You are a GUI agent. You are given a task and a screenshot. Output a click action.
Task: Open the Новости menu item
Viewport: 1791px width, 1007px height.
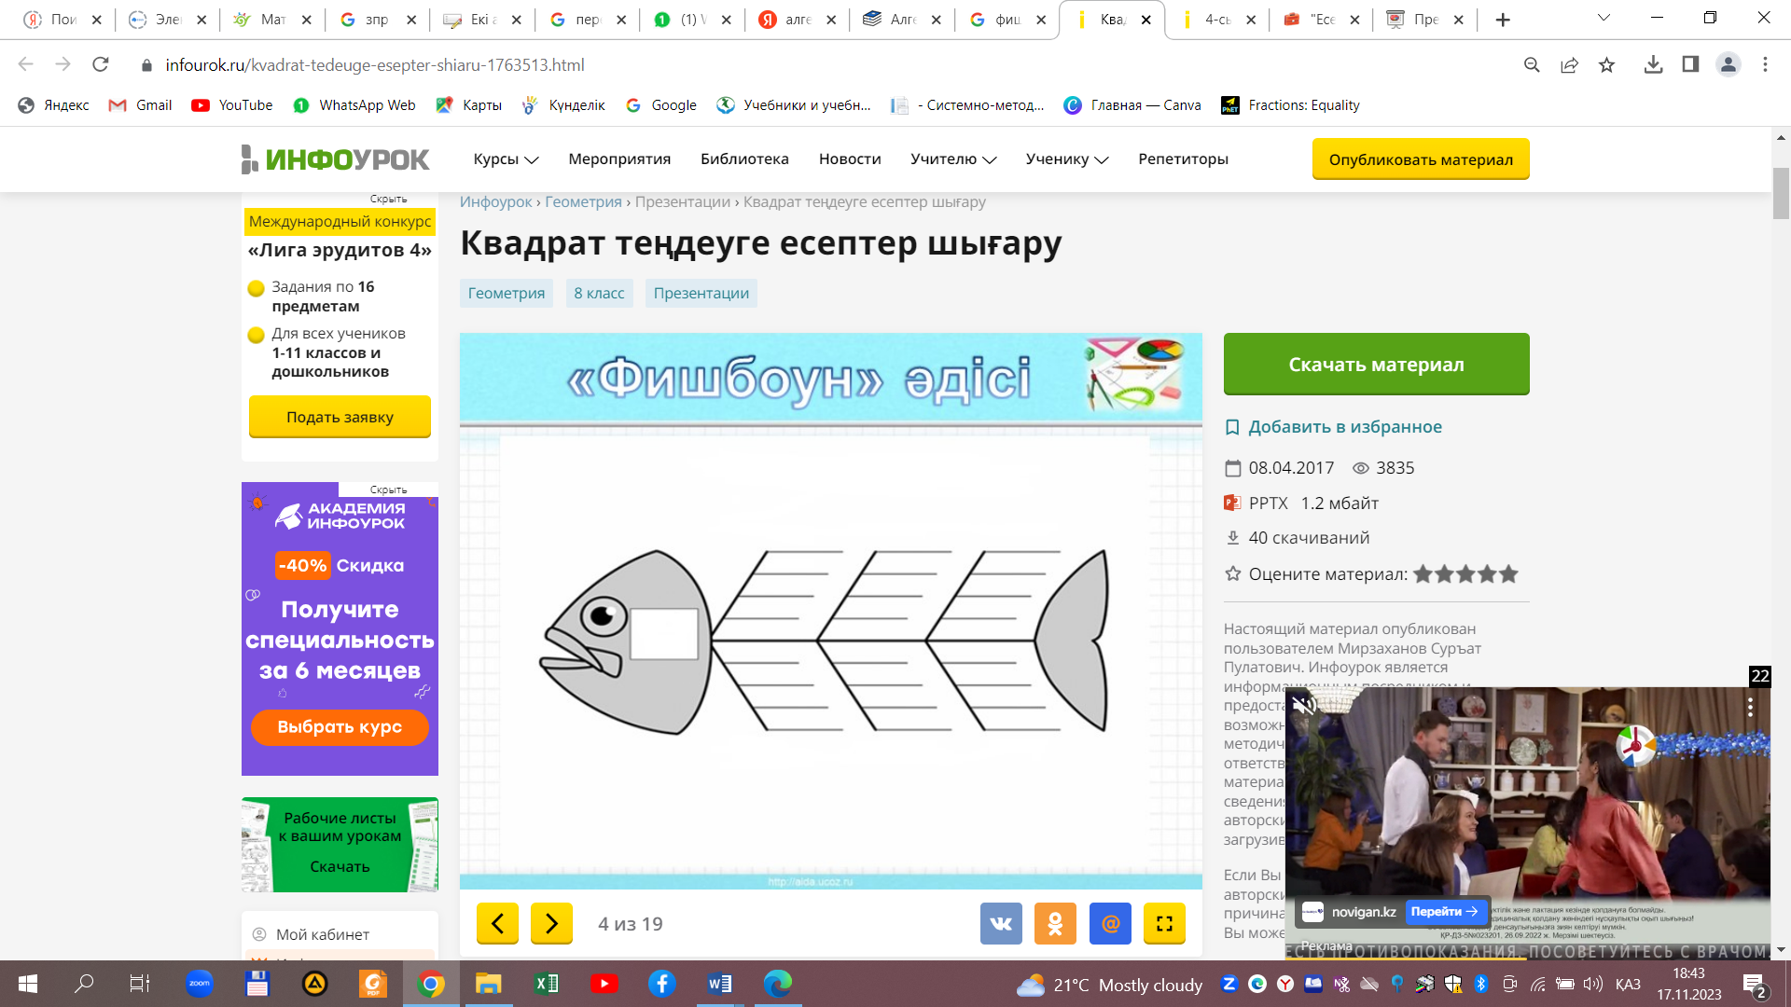point(850,159)
